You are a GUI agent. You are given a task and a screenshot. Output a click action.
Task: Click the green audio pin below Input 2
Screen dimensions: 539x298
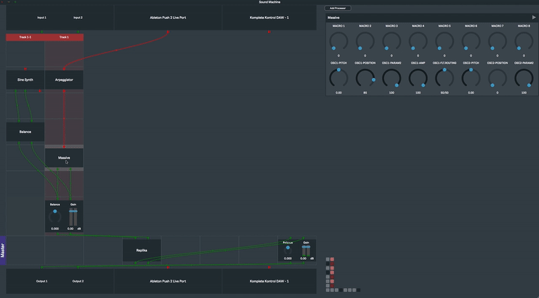pyautogui.click(x=78, y=32)
